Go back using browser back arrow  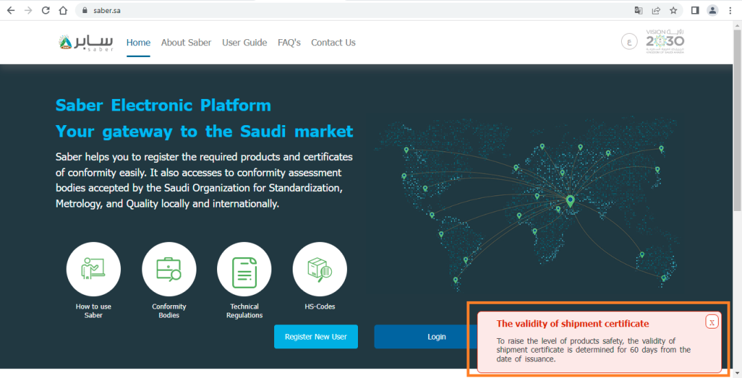pos(11,10)
